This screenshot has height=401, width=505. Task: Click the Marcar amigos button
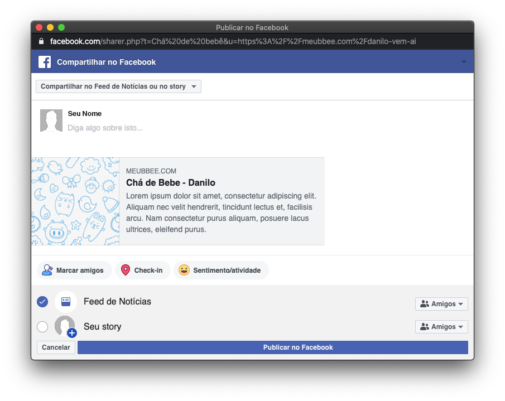(x=74, y=270)
